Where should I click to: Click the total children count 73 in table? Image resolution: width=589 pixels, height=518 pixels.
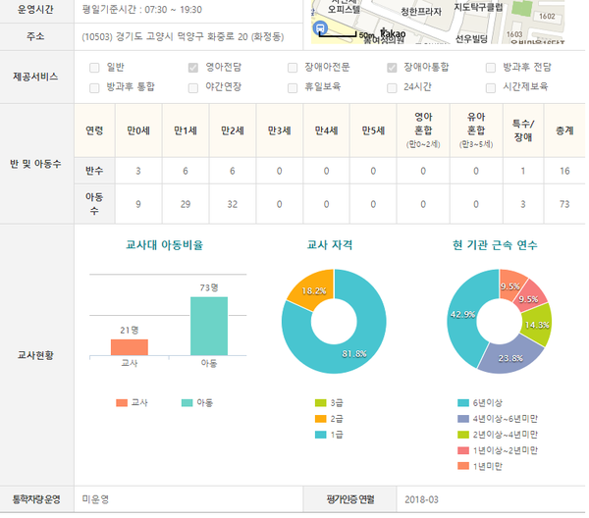point(564,204)
